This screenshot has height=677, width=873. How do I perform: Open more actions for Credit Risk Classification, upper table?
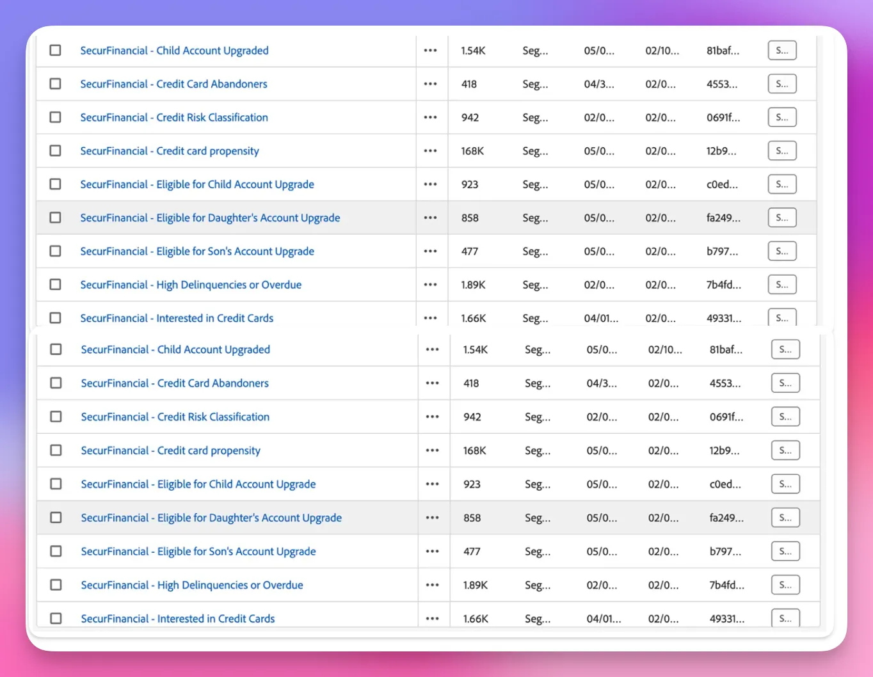430,118
